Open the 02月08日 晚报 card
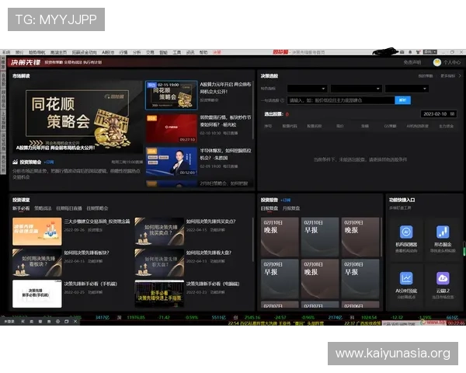Viewport: 466px width, 373px height. click(x=320, y=279)
